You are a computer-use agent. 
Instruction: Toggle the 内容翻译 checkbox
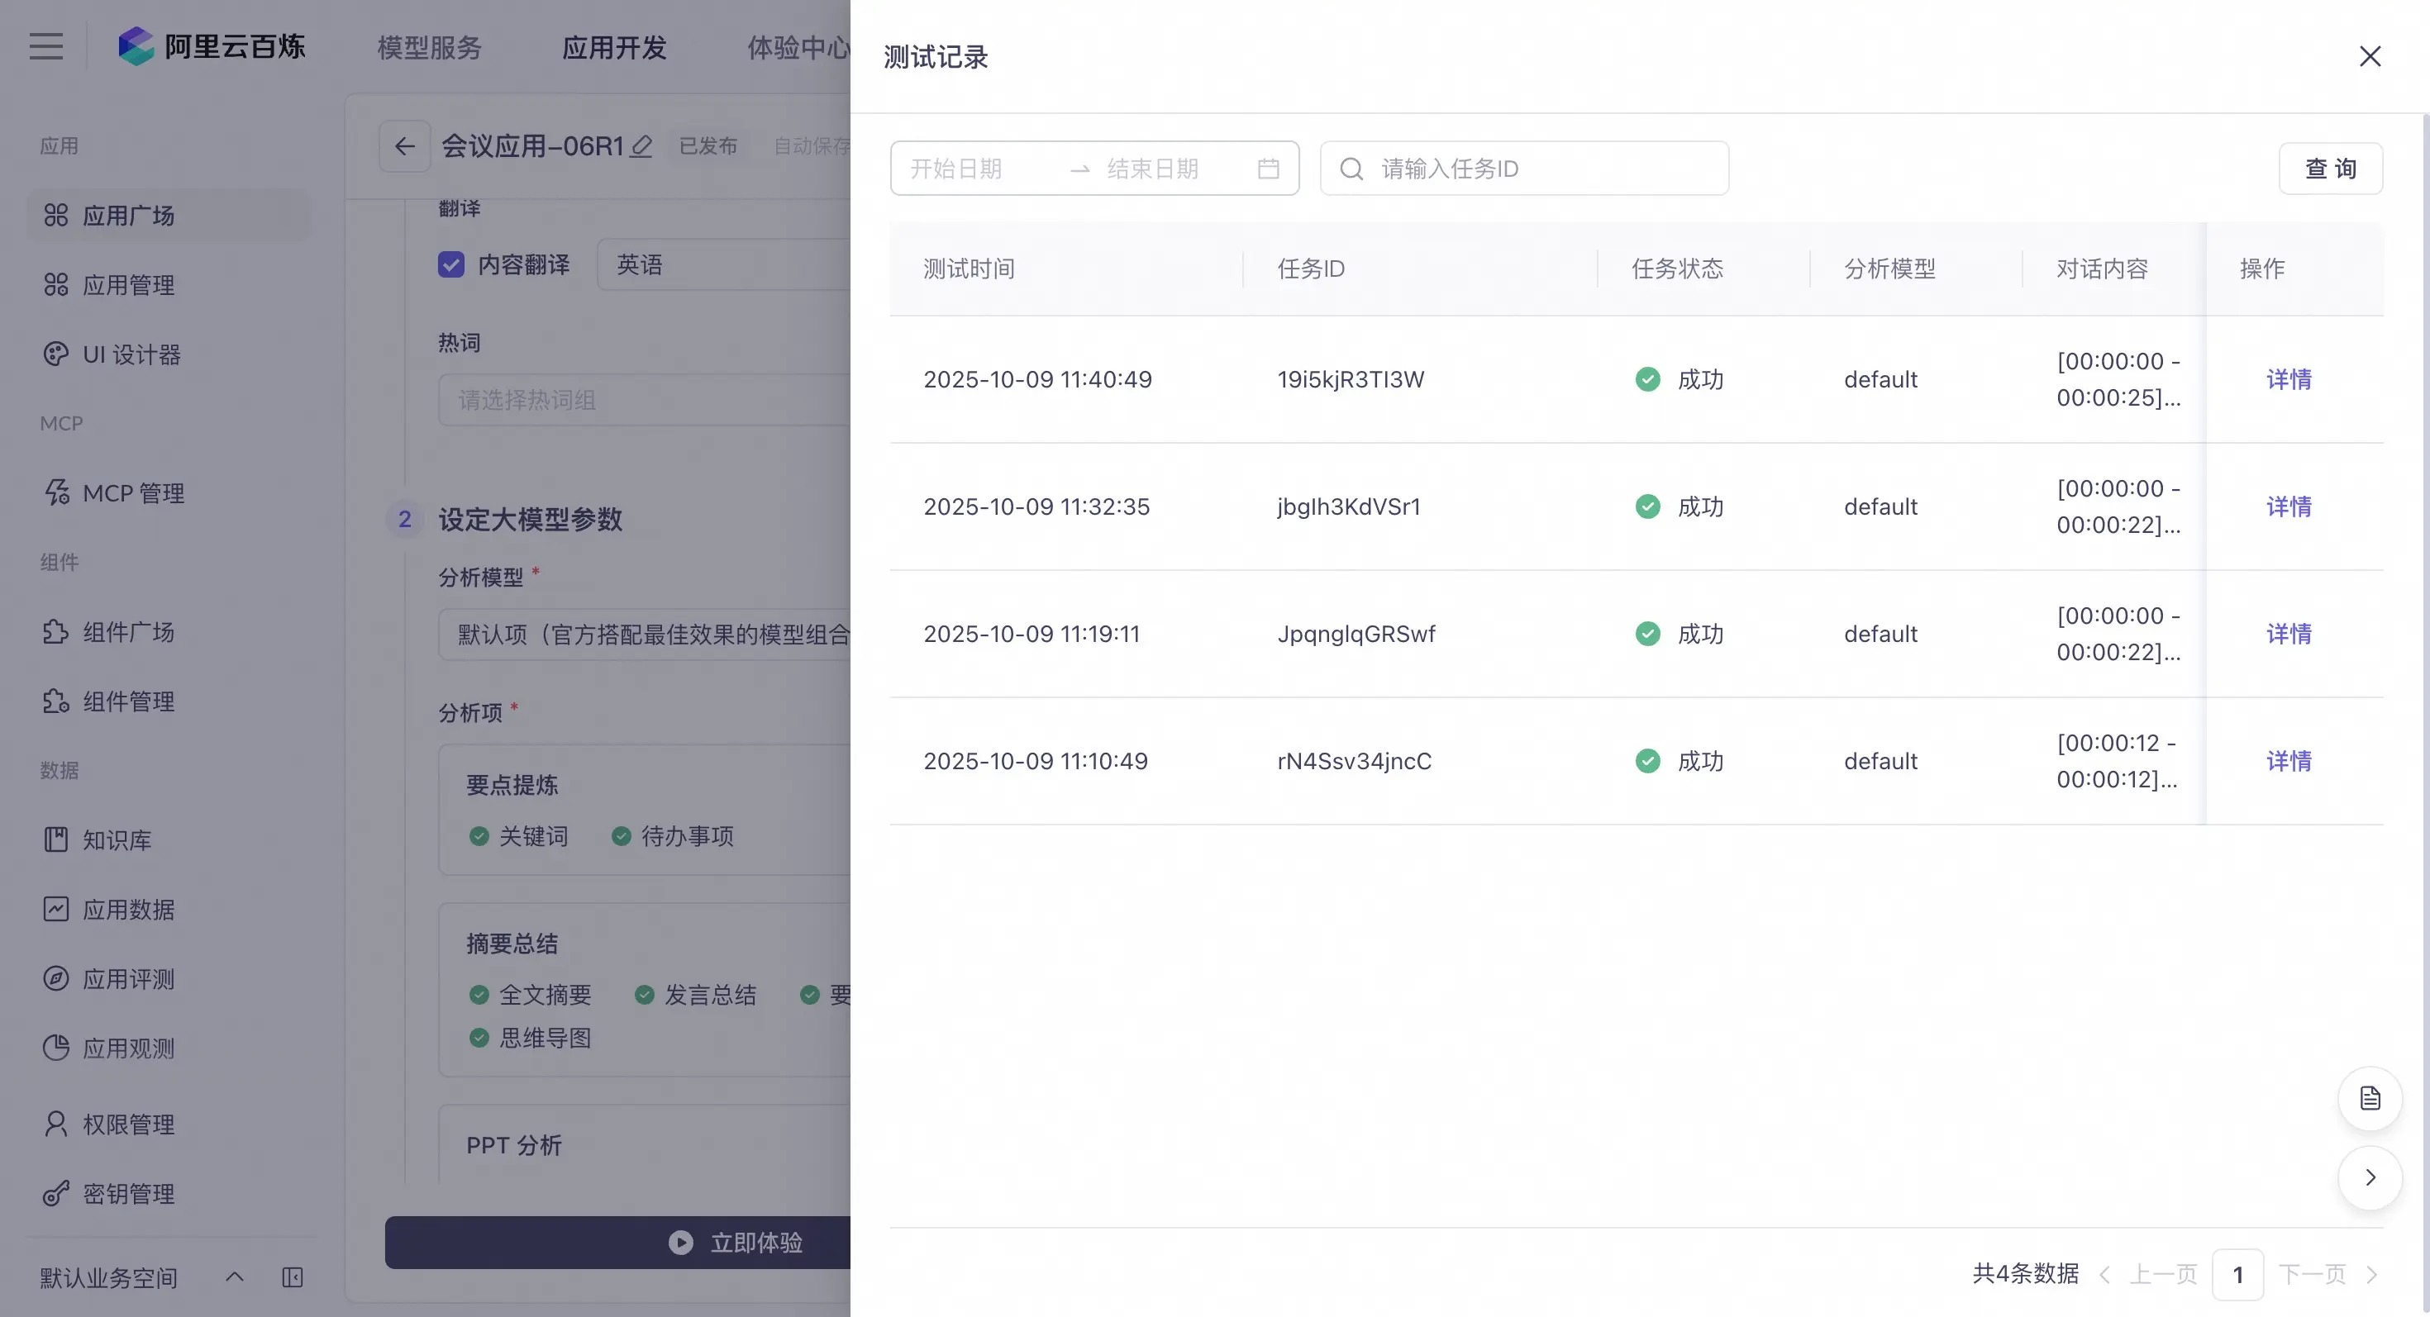pyautogui.click(x=451, y=265)
